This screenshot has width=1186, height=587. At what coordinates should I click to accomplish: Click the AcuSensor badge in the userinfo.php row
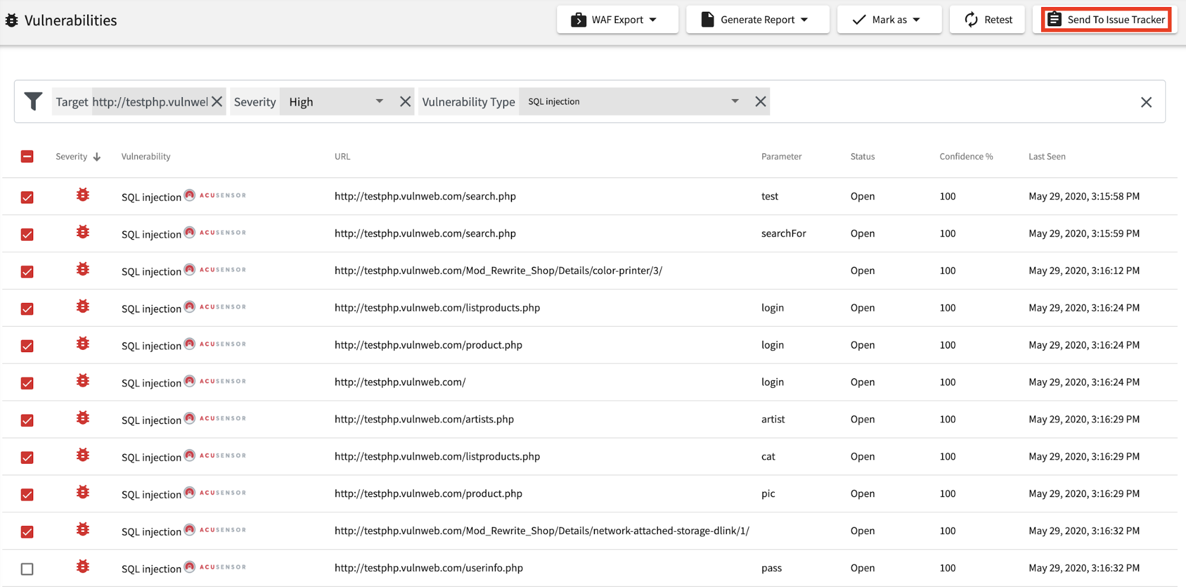point(215,567)
